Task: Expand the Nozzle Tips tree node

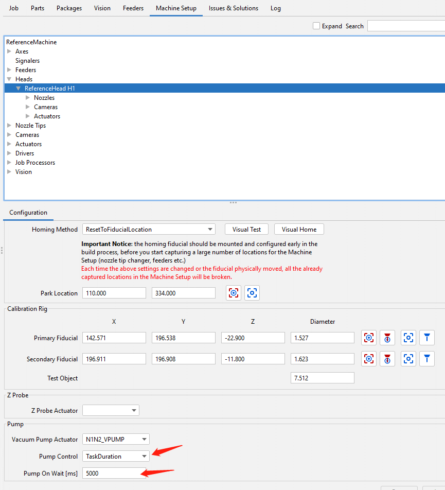Action: [9, 125]
